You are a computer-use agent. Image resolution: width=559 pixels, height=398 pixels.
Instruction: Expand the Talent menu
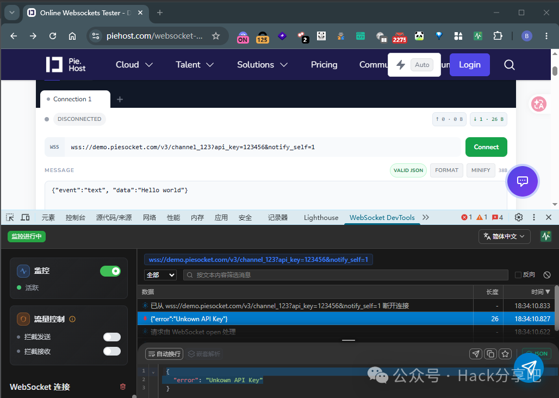195,65
